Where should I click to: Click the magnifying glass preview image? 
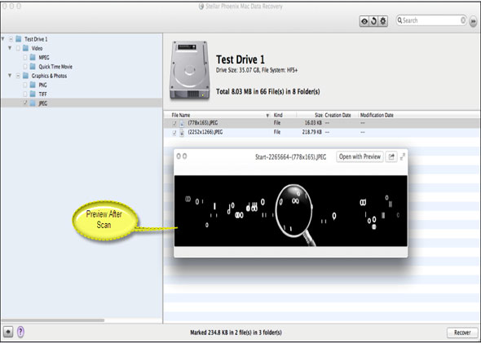coord(291,211)
